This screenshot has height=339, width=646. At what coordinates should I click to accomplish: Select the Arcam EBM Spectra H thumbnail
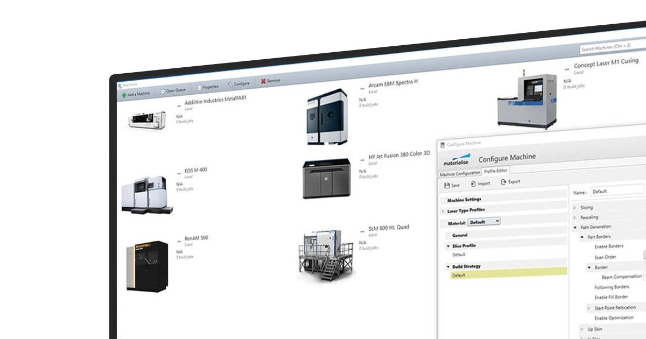[327, 117]
